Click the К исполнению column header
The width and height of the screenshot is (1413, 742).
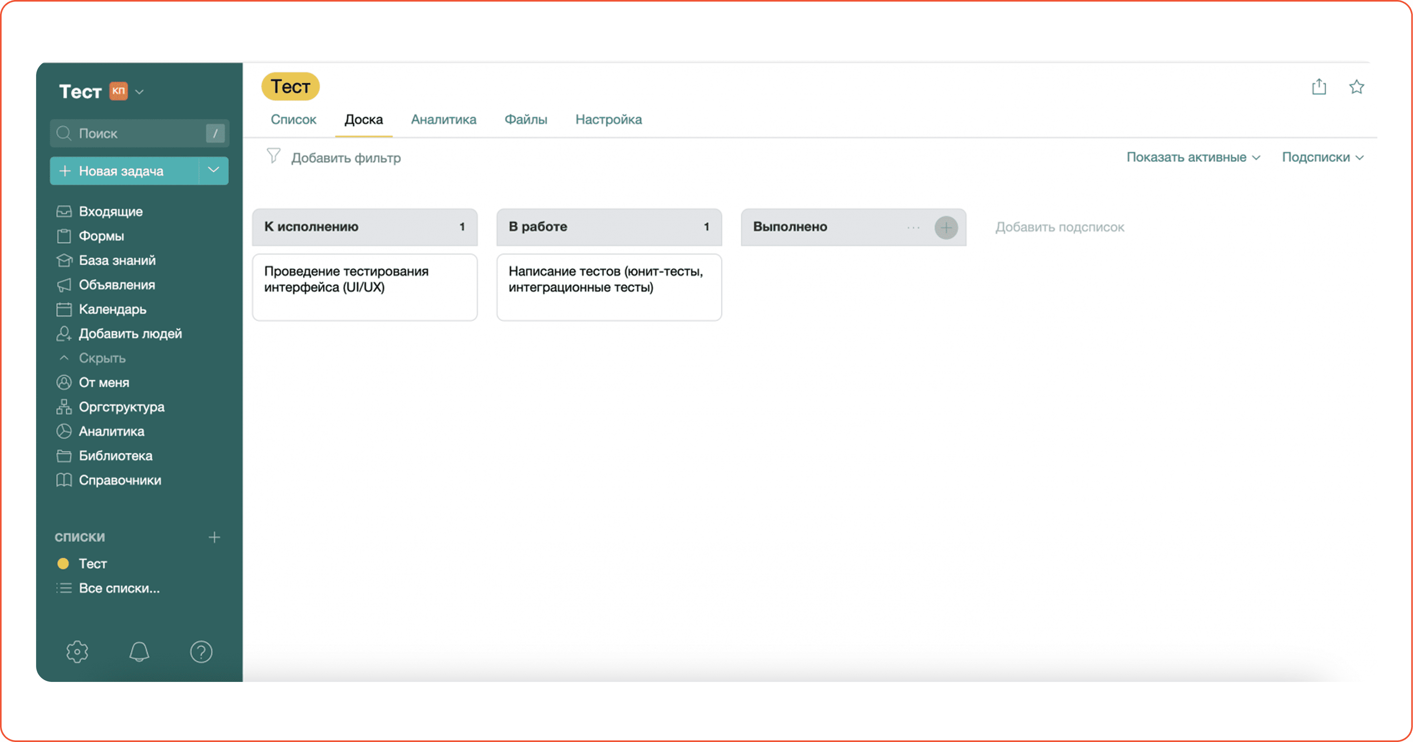[365, 227]
